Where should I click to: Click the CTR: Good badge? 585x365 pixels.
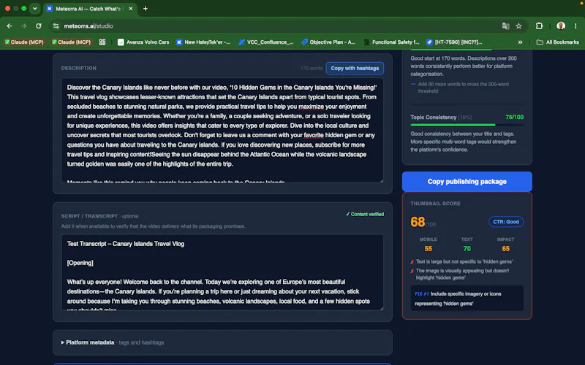point(506,222)
